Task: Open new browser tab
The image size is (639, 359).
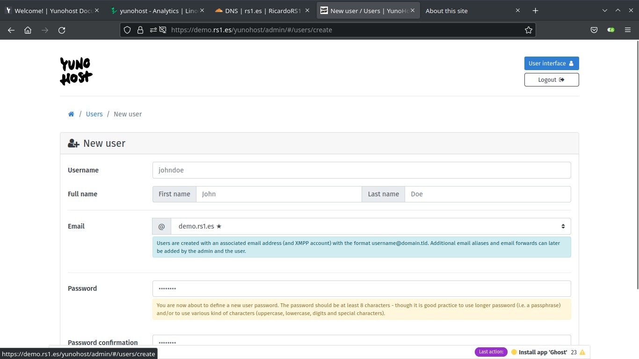Action: 535,11
